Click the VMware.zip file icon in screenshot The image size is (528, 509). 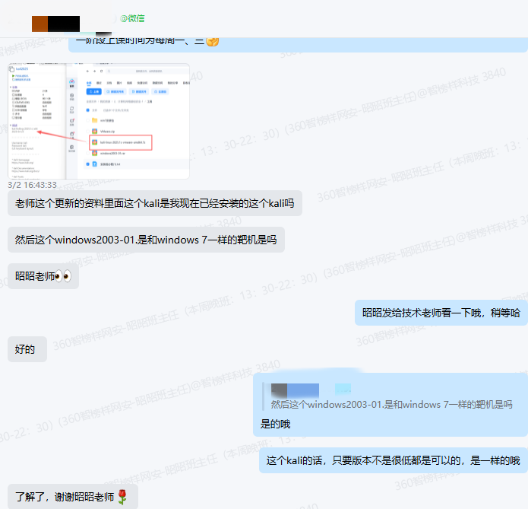click(94, 131)
